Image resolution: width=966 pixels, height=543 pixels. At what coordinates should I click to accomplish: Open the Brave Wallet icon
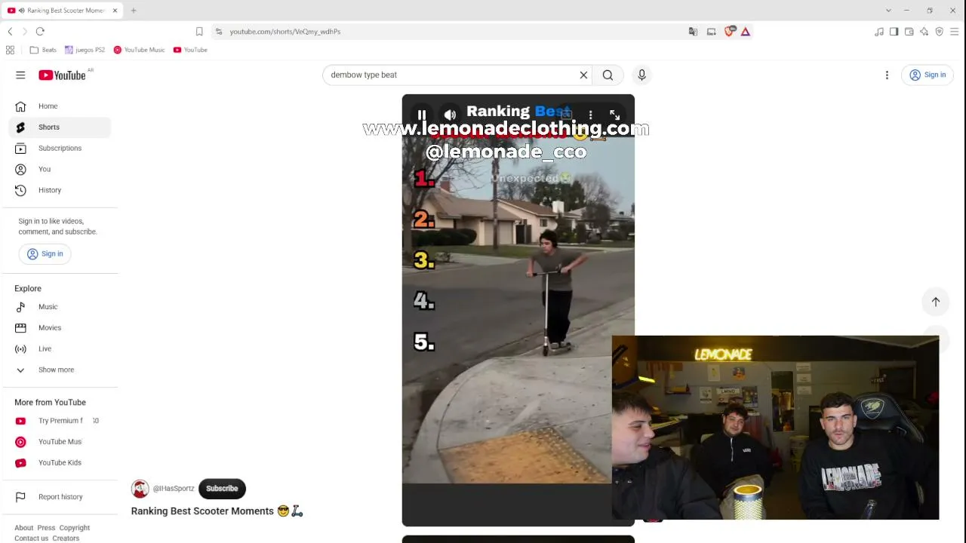point(909,32)
